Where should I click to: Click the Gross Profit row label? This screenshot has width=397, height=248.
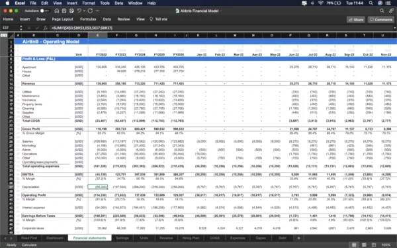(x=31, y=129)
